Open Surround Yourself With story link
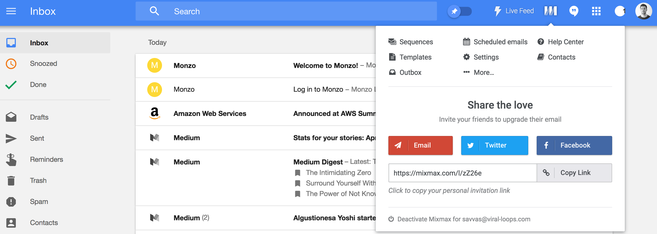 tap(335, 183)
